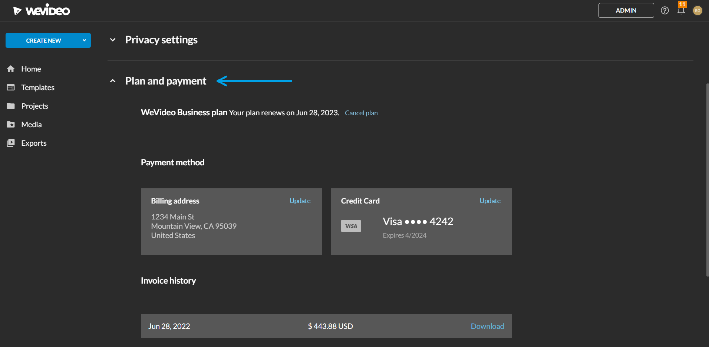Click the Templates icon in sidebar

tap(11, 87)
